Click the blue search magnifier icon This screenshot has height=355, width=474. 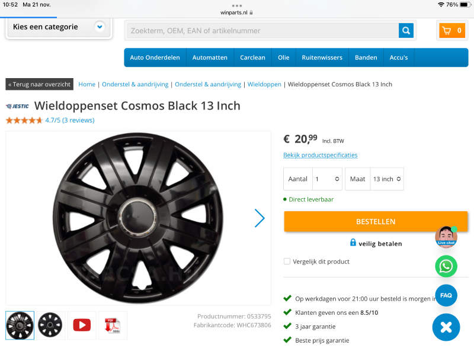click(x=406, y=31)
